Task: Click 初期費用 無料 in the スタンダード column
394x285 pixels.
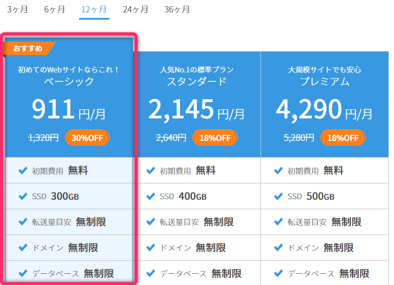Action: 187,171
